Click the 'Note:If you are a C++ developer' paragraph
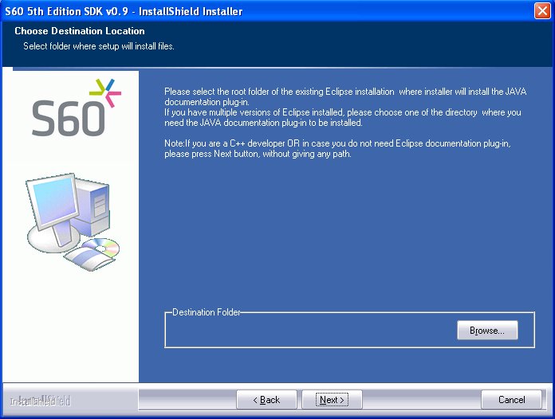 click(337, 148)
